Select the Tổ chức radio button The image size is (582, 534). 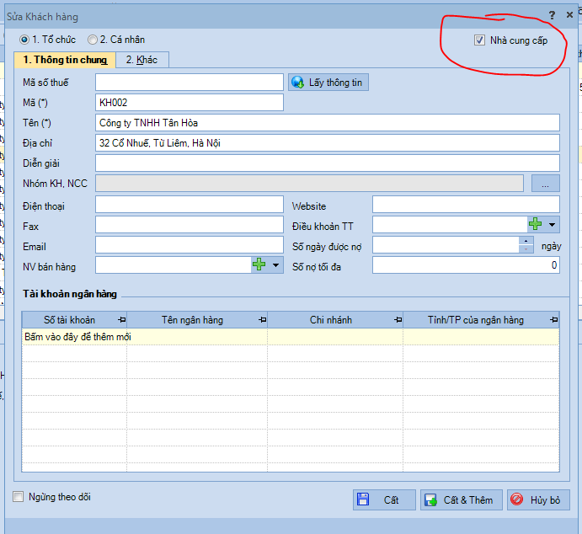click(24, 40)
